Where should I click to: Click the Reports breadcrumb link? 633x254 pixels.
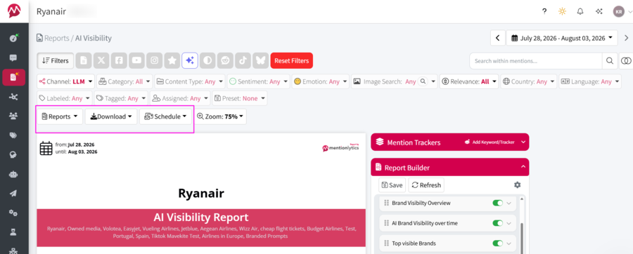click(56, 39)
